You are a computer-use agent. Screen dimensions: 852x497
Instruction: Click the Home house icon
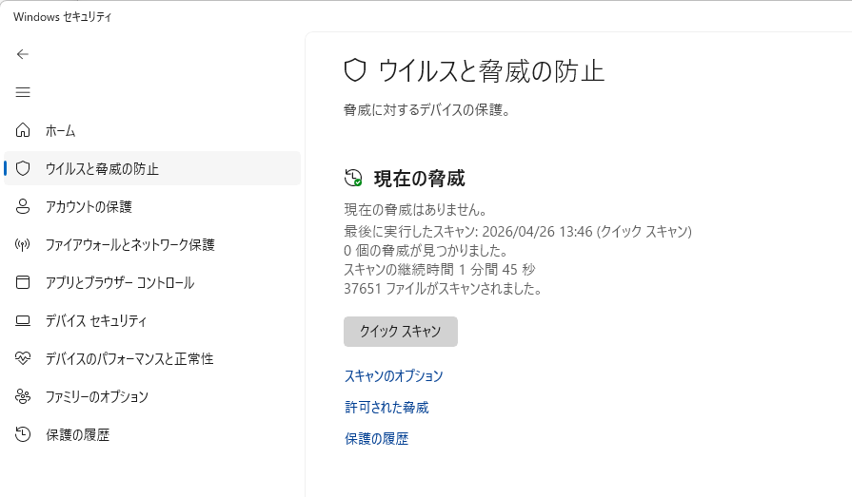coord(22,130)
